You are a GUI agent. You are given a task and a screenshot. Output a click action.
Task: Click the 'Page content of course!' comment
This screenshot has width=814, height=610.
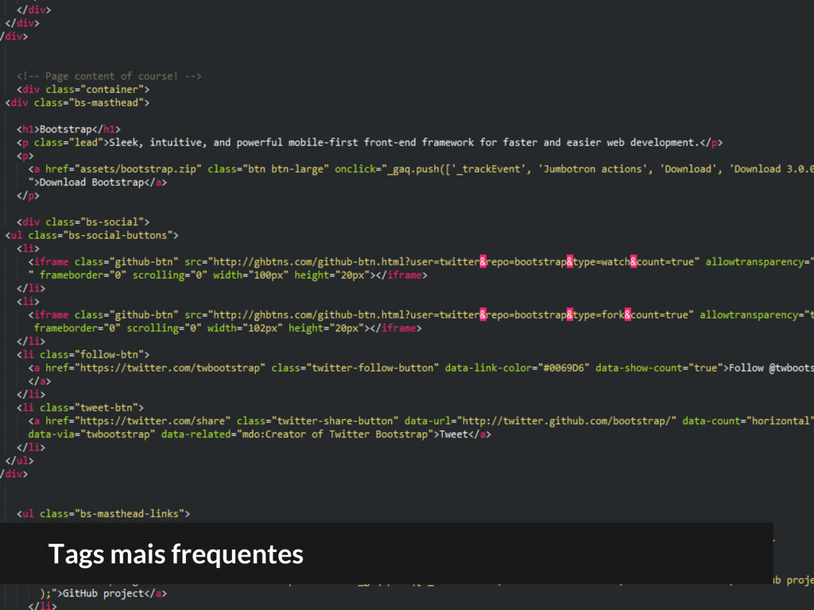pyautogui.click(x=109, y=76)
